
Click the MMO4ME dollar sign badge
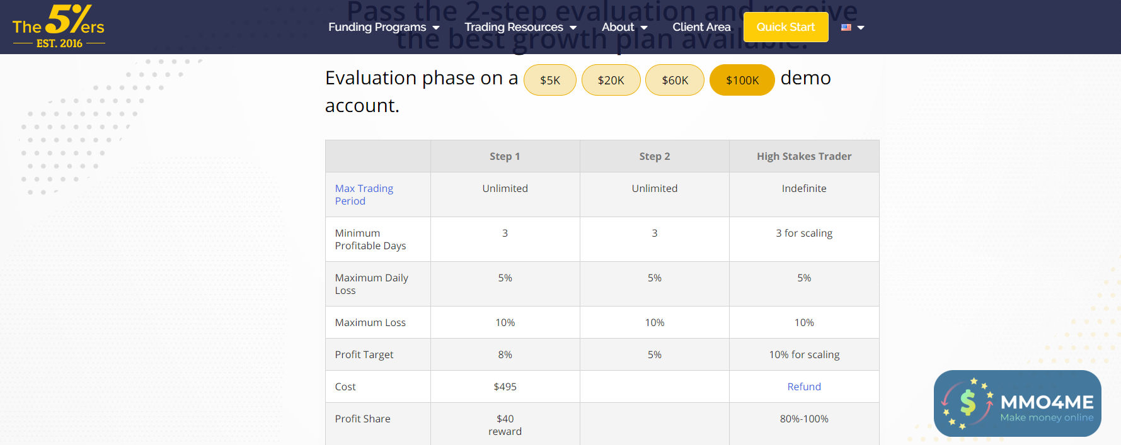coord(967,403)
